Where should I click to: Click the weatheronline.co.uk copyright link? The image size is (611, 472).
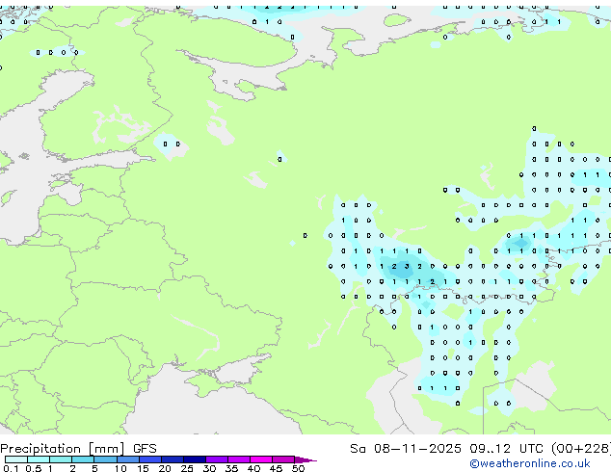coord(529,463)
